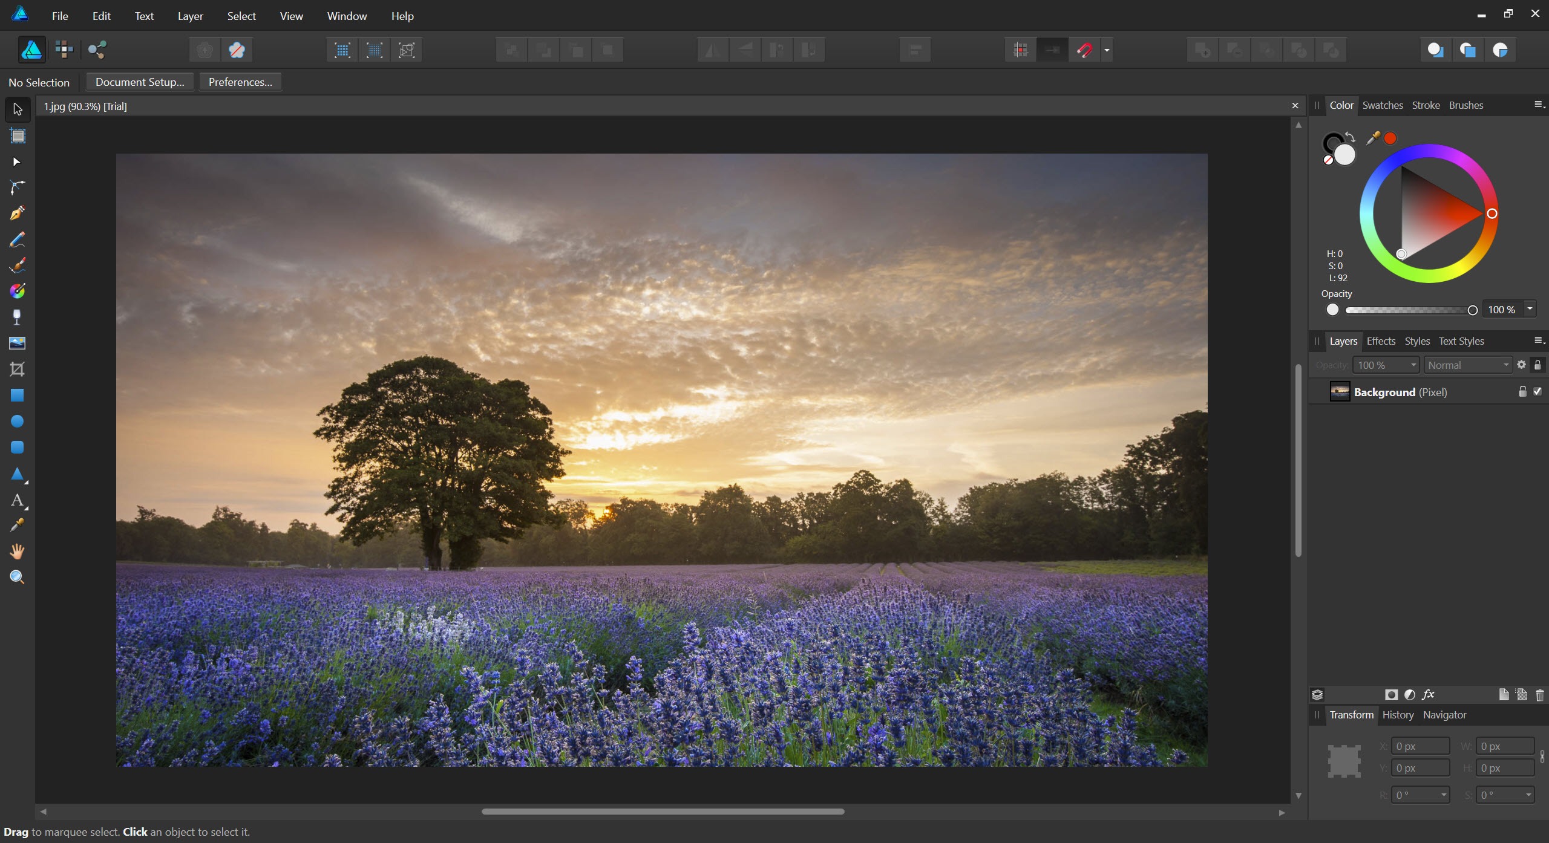The image size is (1549, 843).
Task: Open the Normal blend mode dropdown
Action: point(1467,365)
